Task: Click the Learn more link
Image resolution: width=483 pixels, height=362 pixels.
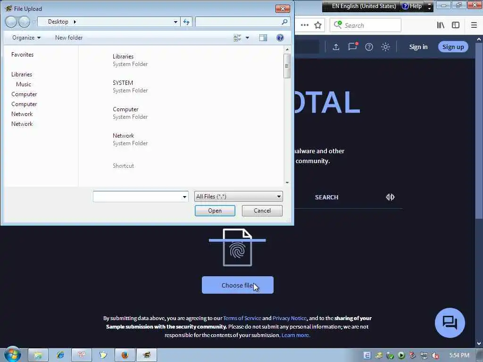Action: [296, 335]
